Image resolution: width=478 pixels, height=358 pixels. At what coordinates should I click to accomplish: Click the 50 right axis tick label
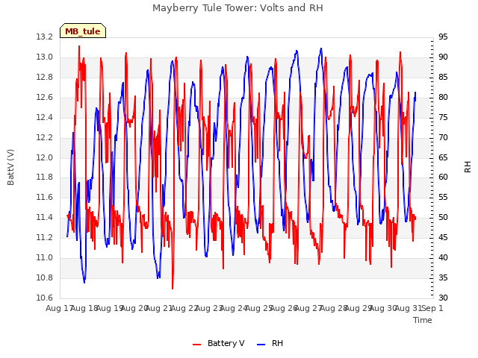click(443, 217)
